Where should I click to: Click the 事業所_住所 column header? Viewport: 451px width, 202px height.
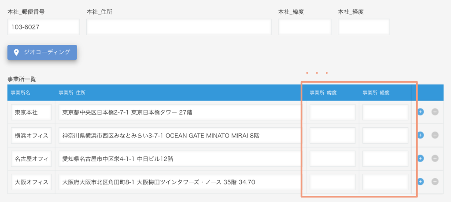tap(72, 93)
